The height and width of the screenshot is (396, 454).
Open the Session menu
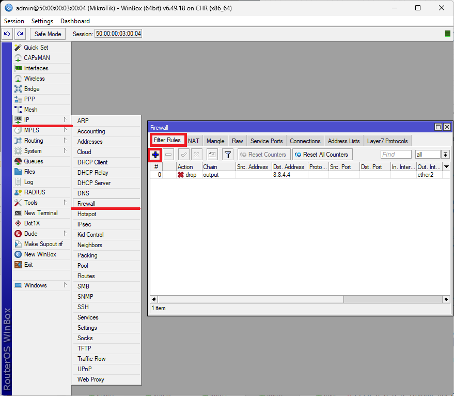pyautogui.click(x=14, y=21)
